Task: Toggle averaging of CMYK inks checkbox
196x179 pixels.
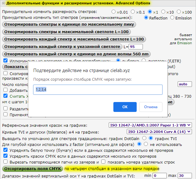Action: pos(5,156)
